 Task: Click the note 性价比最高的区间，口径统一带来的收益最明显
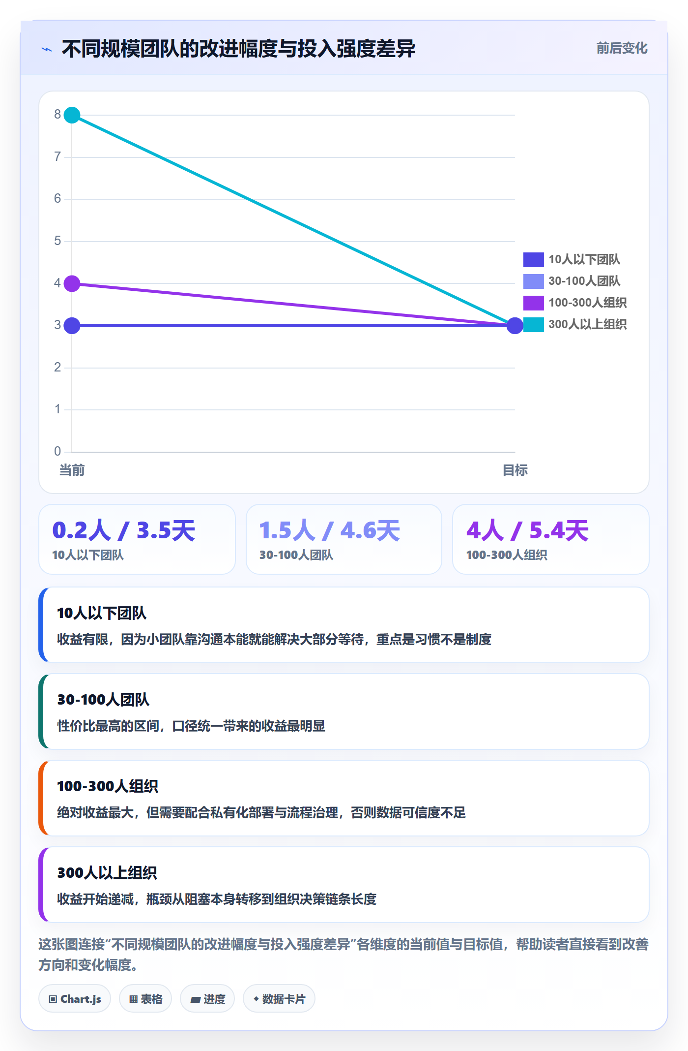pos(191,726)
